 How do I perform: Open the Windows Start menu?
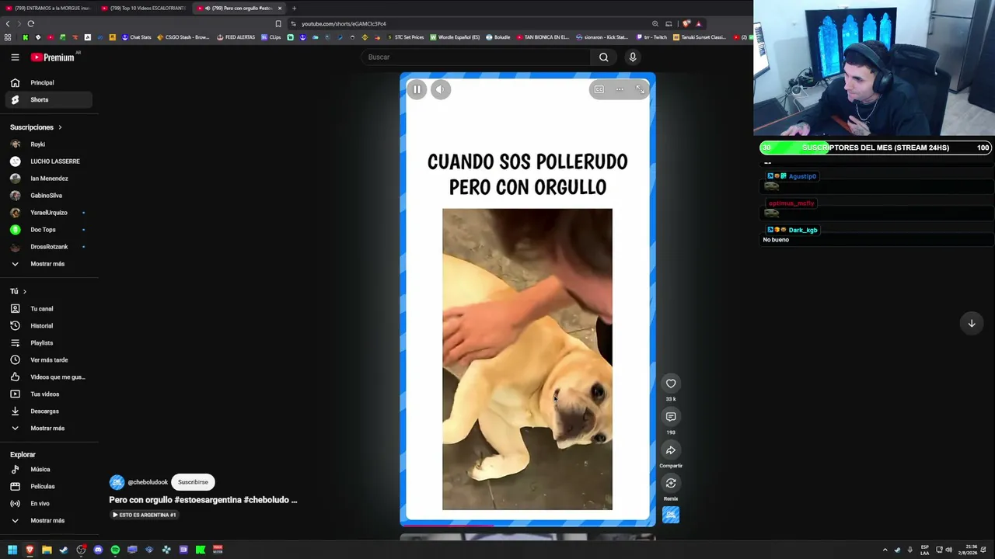[12, 550]
